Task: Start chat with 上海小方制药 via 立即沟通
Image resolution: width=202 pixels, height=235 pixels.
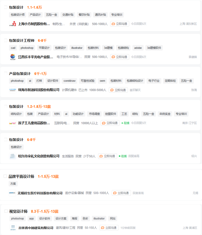Action: [x=120, y=24]
